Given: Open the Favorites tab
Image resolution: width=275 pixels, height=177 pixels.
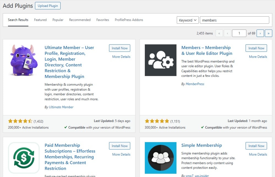Looking at the screenshot, I should (x=103, y=20).
